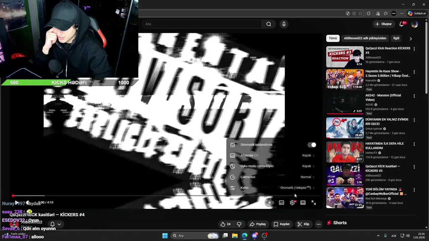Click the Klip button
Viewport: 429px width, 241px height.
pyautogui.click(x=303, y=224)
